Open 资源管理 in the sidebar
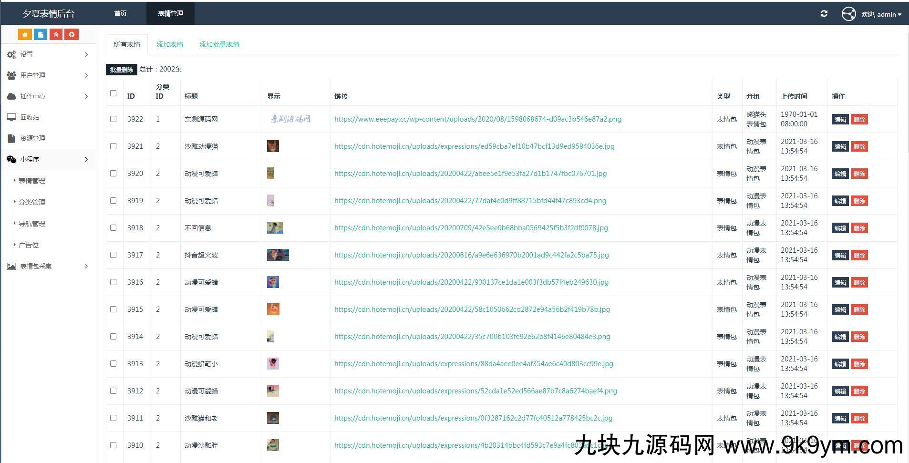 (x=32, y=138)
